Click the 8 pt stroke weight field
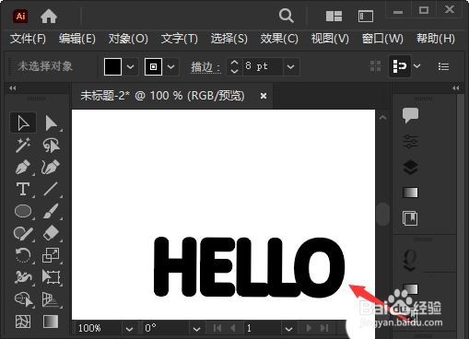This screenshot has width=469, height=339. point(263,66)
